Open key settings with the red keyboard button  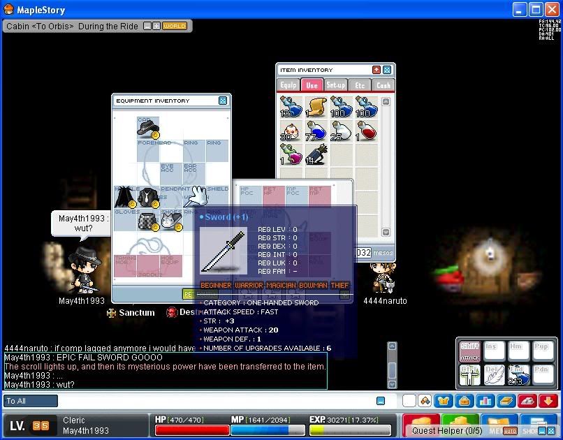[527, 401]
